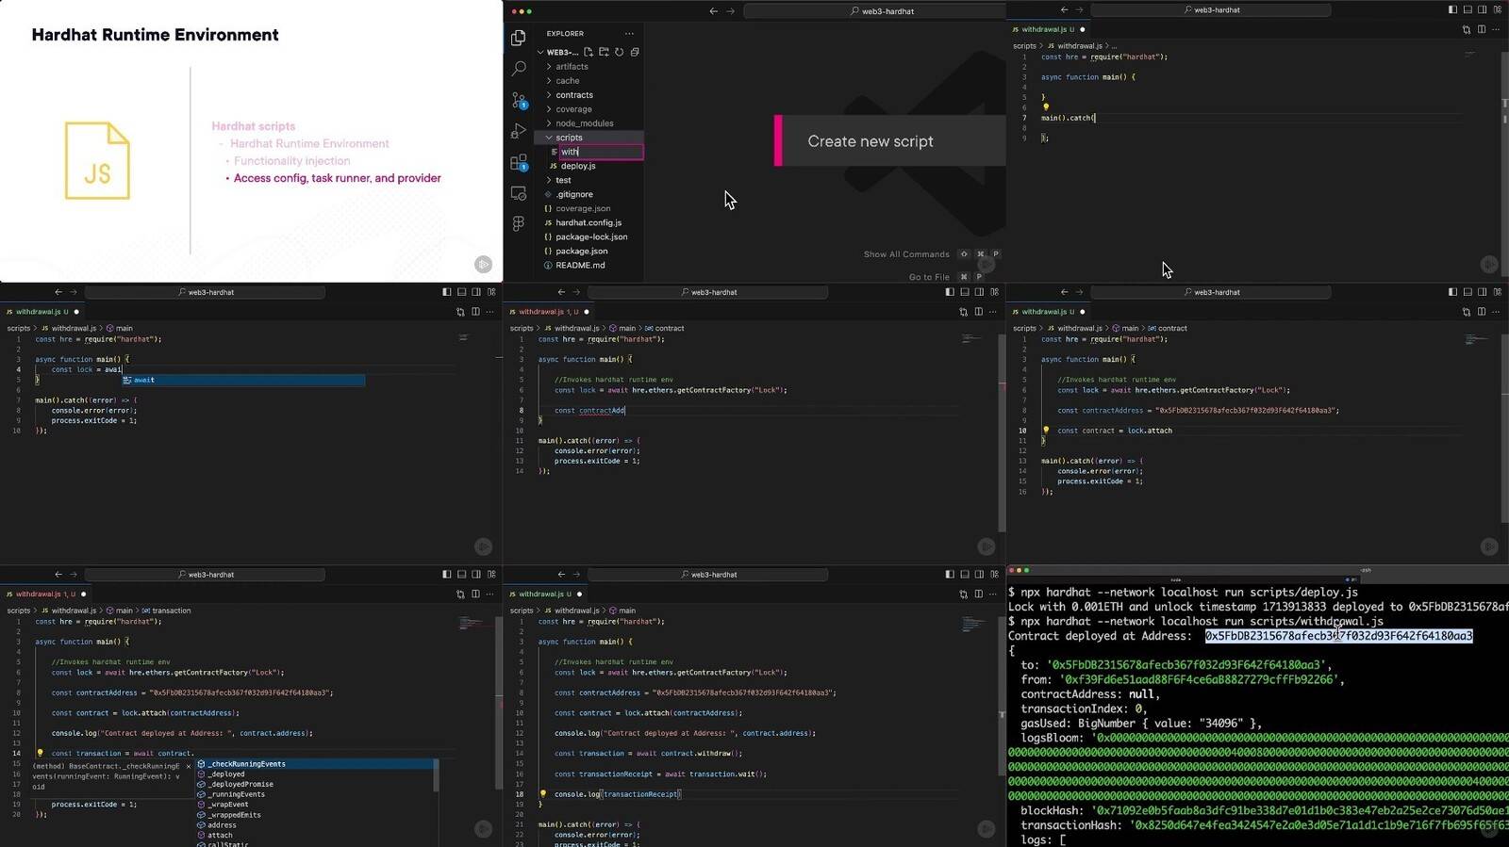
Task: Choose attach from autocomplete list
Action: [220, 835]
